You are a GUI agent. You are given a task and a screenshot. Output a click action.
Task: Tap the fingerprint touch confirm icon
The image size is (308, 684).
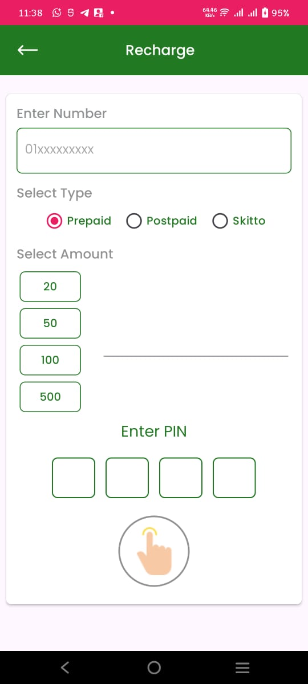coord(154,551)
